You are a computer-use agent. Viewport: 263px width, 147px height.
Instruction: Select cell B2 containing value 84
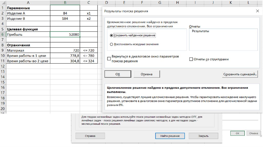[x=65, y=13]
